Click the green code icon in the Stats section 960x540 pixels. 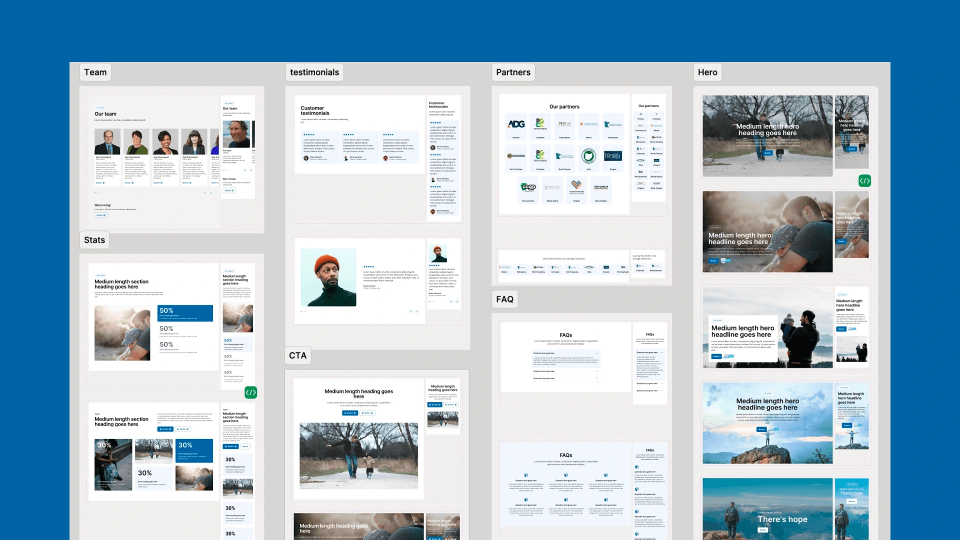250,392
